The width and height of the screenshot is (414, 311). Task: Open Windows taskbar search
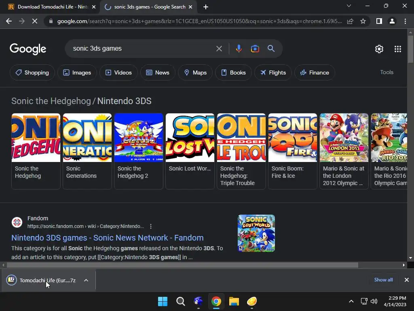coord(181,301)
